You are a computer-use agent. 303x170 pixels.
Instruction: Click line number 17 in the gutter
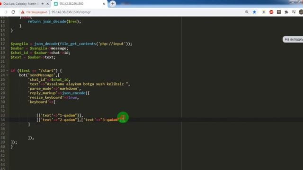coord(3,44)
